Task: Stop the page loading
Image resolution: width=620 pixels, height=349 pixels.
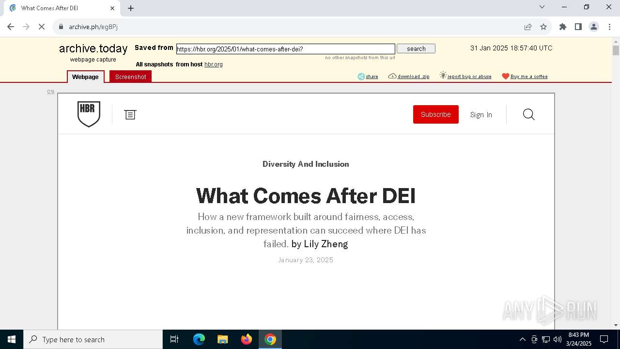Action: coord(42,27)
